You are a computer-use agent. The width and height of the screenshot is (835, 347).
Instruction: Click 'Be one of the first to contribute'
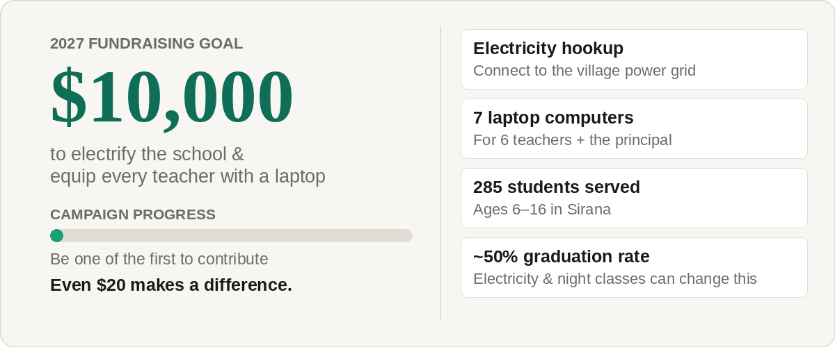tap(159, 259)
